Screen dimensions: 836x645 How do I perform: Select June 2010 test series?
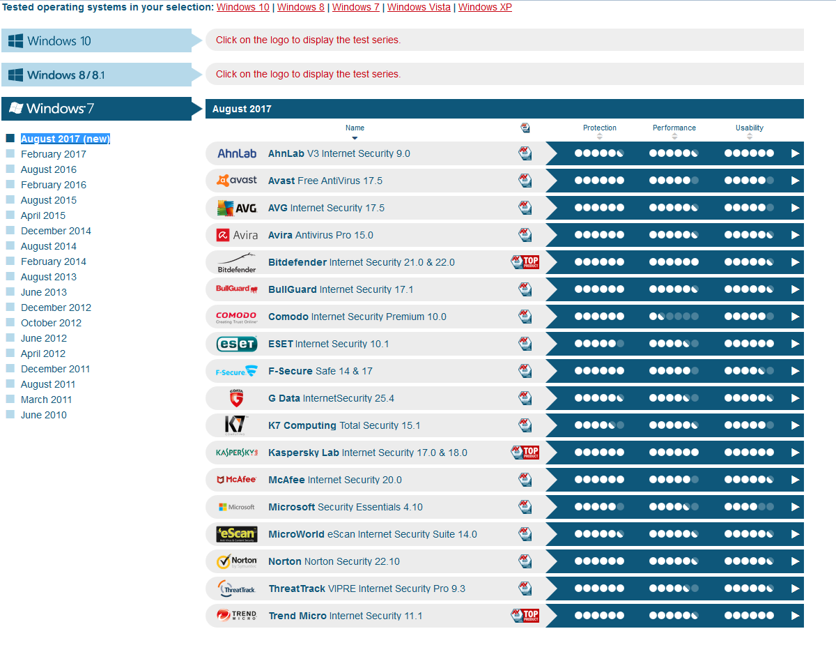44,415
